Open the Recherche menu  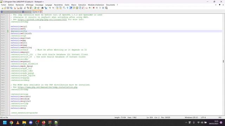pyautogui.click(x=20, y=5)
